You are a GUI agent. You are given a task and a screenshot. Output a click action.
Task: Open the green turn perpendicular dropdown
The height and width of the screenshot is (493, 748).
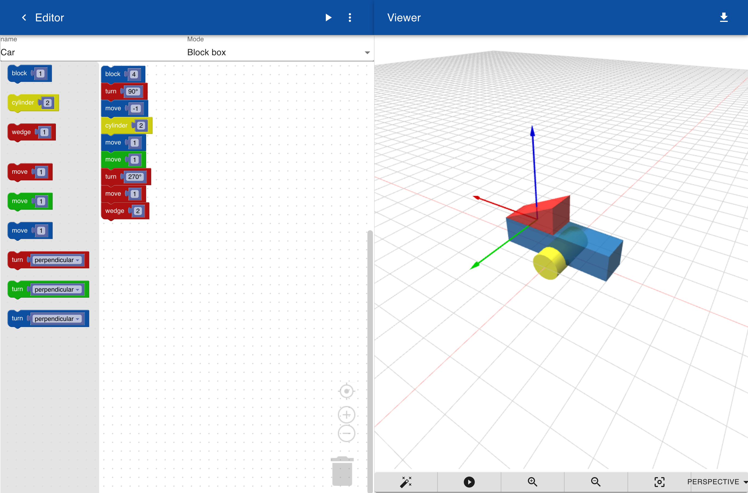point(57,289)
